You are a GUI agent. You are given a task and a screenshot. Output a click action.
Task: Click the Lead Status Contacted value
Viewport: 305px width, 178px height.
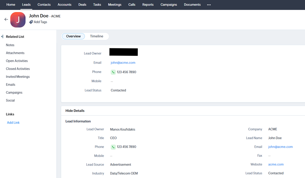[118, 90]
